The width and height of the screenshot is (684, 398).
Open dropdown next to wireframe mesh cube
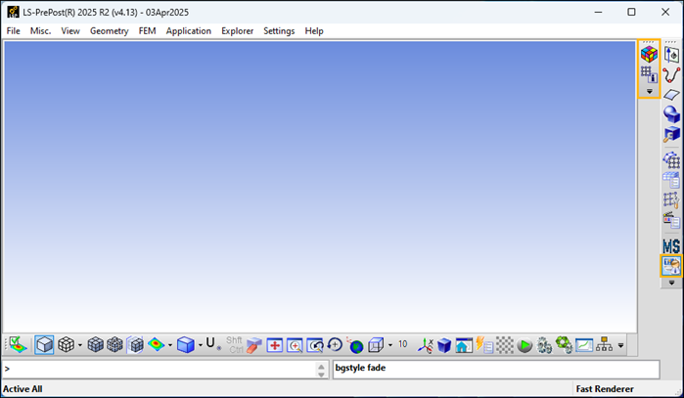click(x=80, y=345)
